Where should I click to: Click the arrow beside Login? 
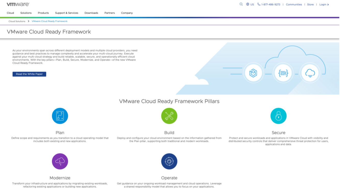point(328,5)
